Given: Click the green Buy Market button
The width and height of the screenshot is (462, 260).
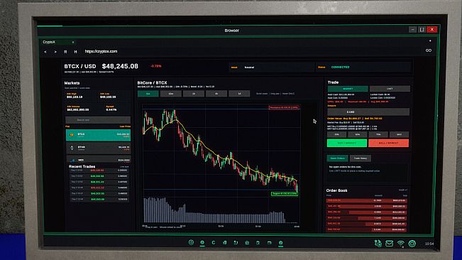Looking at the screenshot, I should [347, 143].
